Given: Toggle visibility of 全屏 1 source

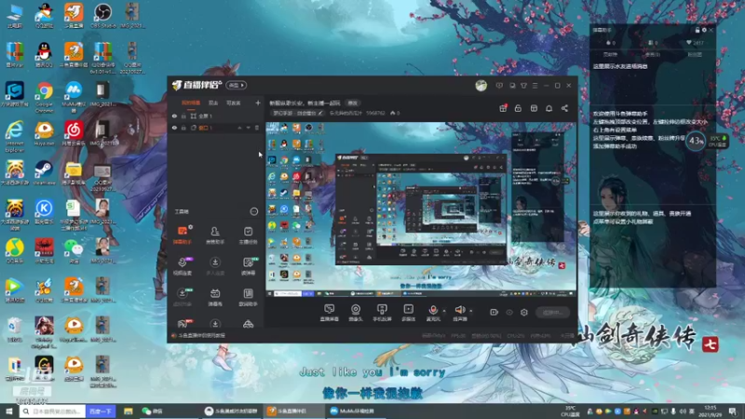Looking at the screenshot, I should coord(174,115).
